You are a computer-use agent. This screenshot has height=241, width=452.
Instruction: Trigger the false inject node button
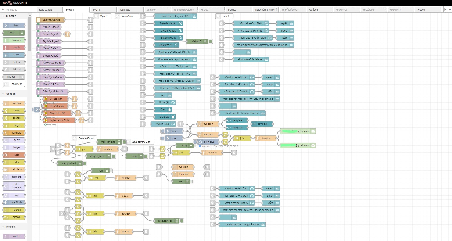pos(163,131)
